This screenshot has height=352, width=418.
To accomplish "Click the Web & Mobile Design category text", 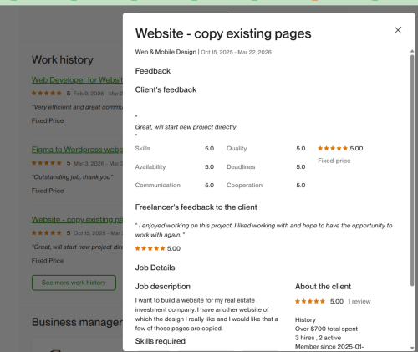I will click(166, 52).
